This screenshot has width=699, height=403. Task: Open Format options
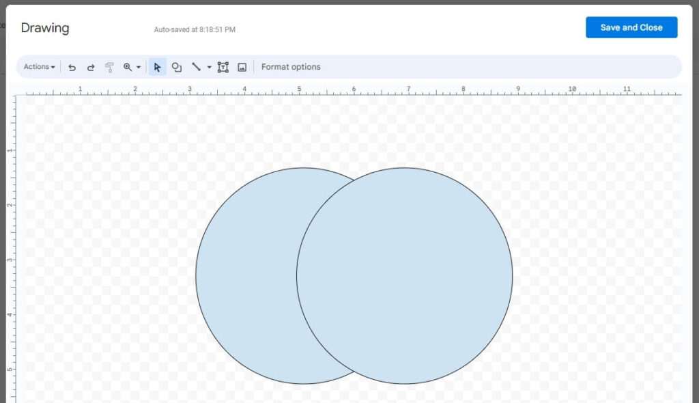[x=291, y=66]
